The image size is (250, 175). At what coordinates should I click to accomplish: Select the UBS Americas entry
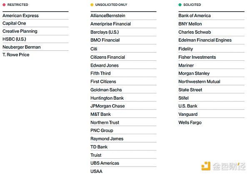click(105, 163)
